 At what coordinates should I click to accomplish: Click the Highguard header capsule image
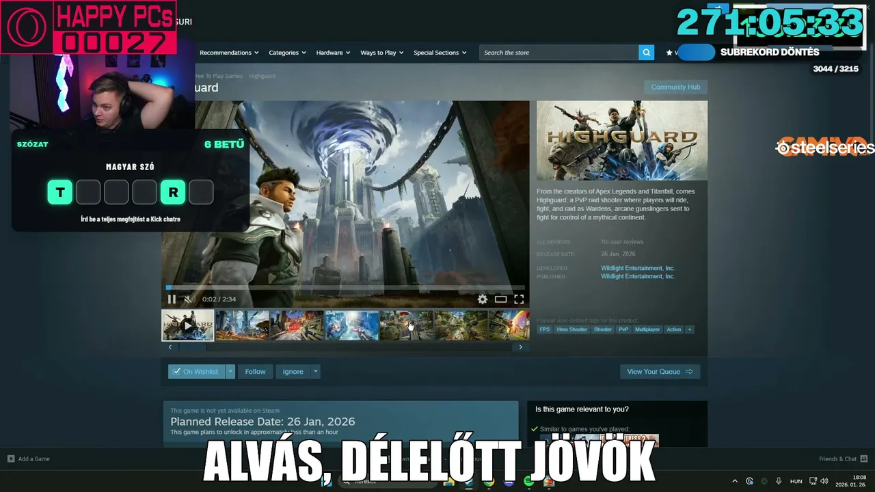622,141
